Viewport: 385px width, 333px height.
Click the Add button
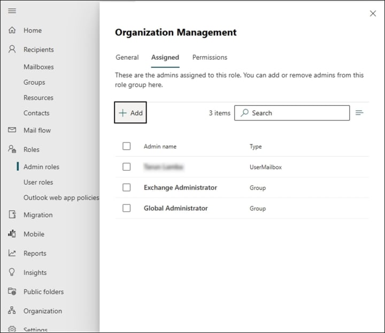click(x=130, y=113)
